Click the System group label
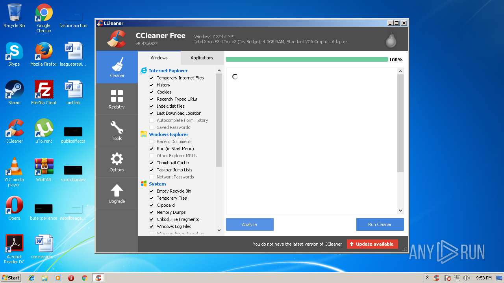 coord(157,184)
